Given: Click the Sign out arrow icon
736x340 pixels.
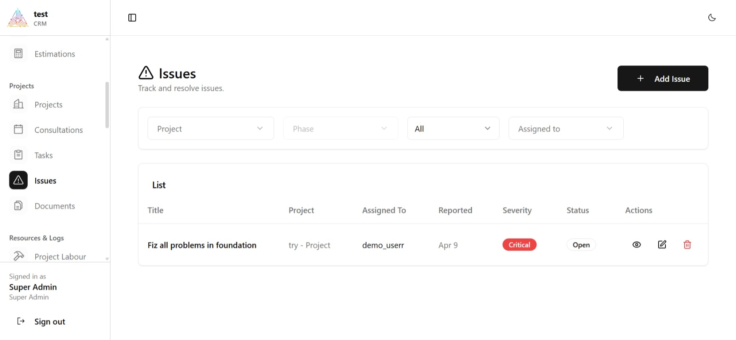Looking at the screenshot, I should tap(21, 321).
